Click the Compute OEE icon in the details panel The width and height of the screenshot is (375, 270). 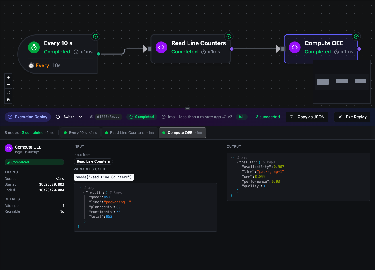pos(9,148)
